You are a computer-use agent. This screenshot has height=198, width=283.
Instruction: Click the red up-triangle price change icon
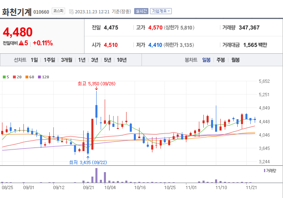[x=21, y=43]
